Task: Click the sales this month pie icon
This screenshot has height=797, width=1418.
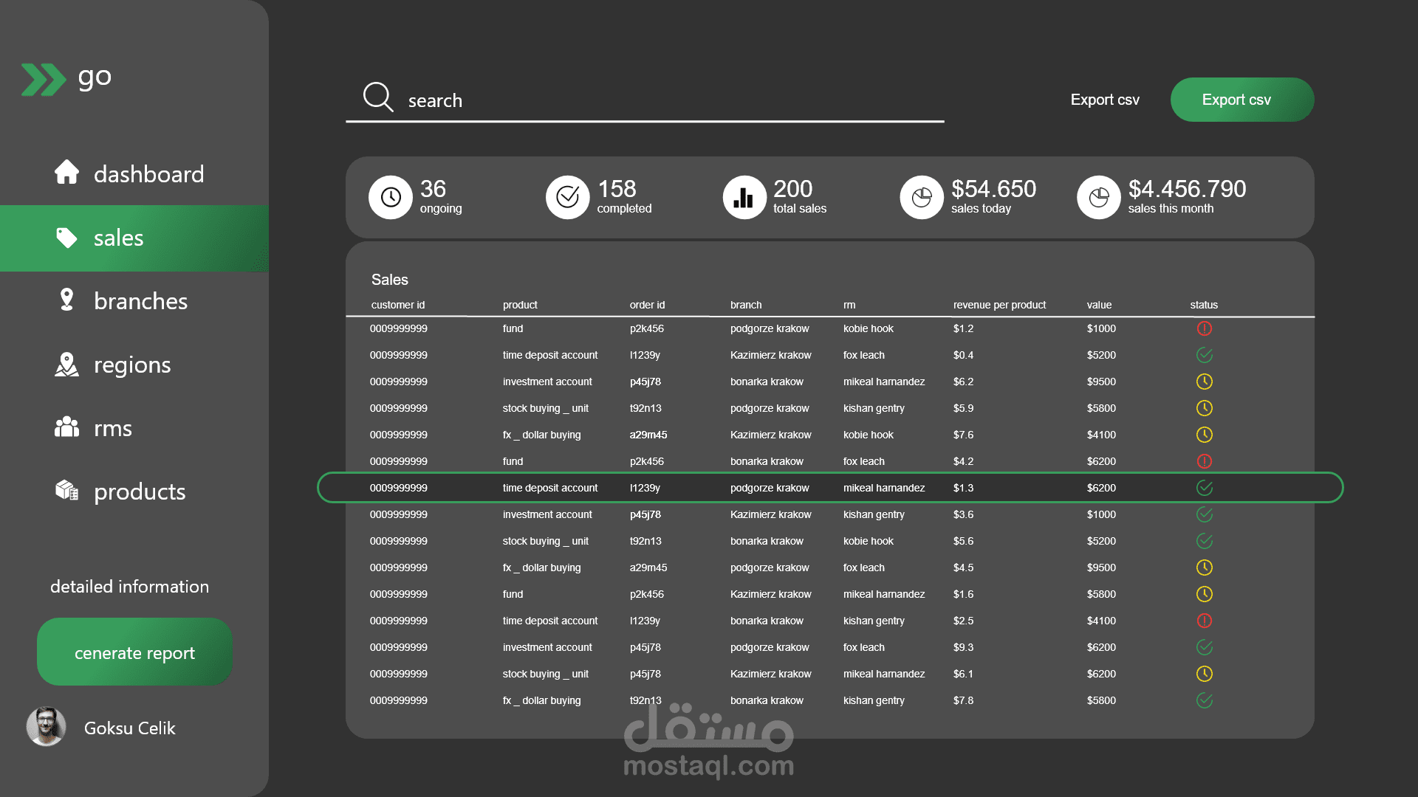Action: [1098, 197]
